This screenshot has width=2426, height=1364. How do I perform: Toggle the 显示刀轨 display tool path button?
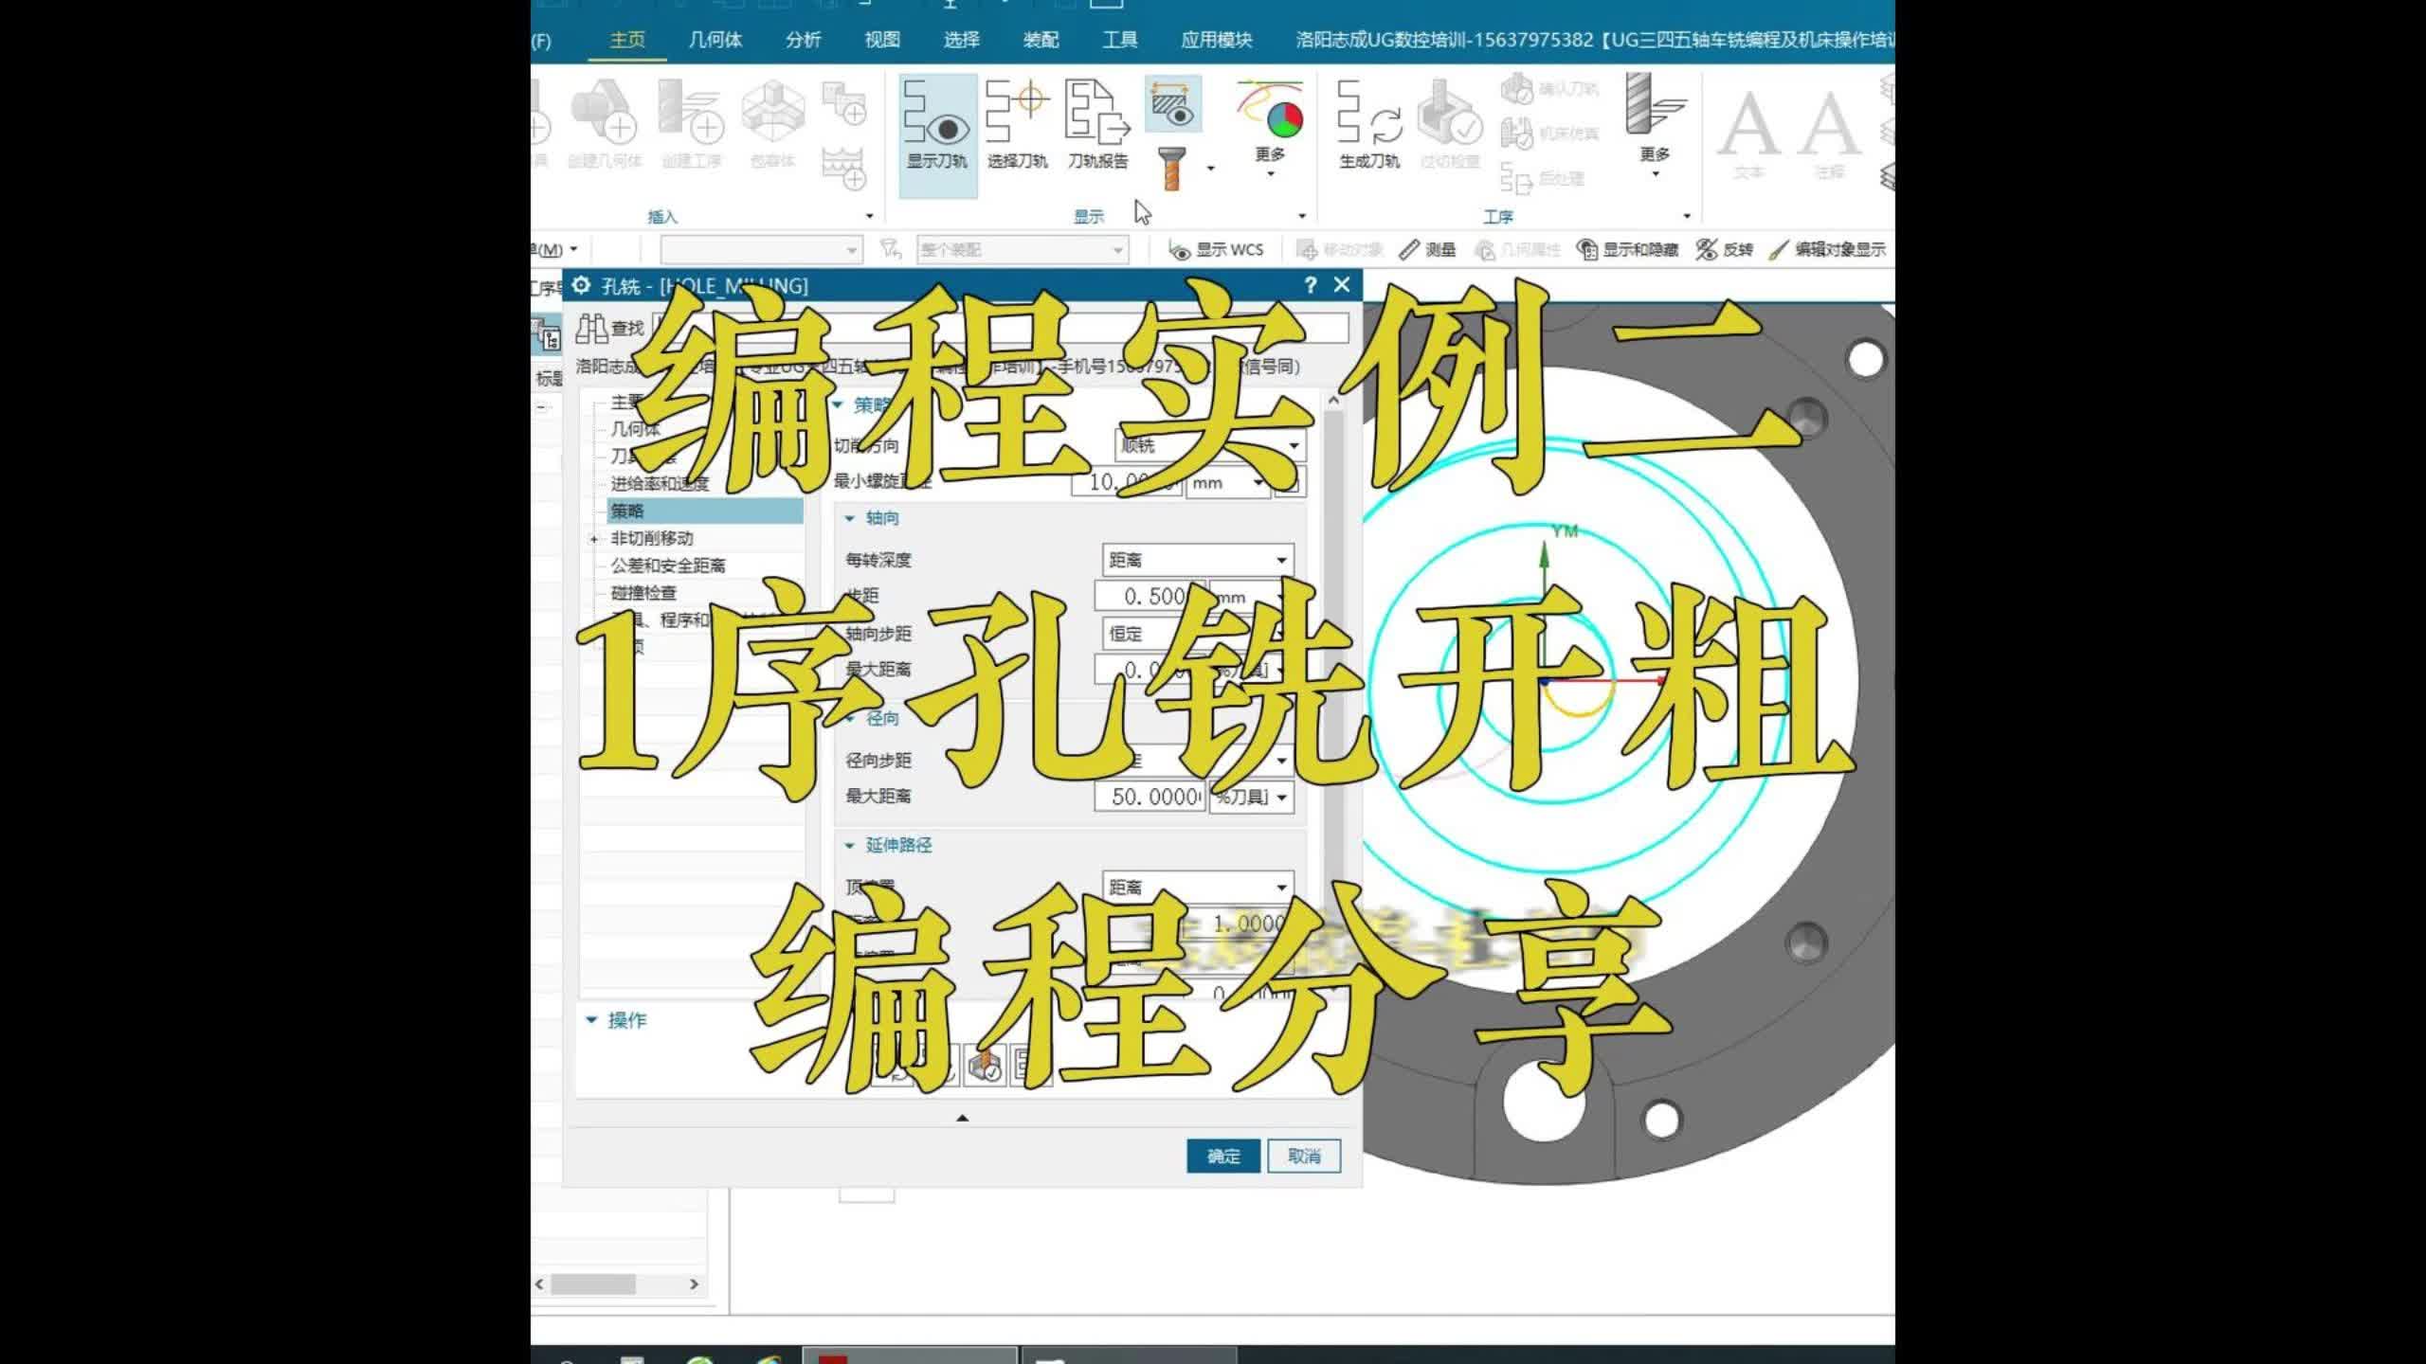point(936,134)
